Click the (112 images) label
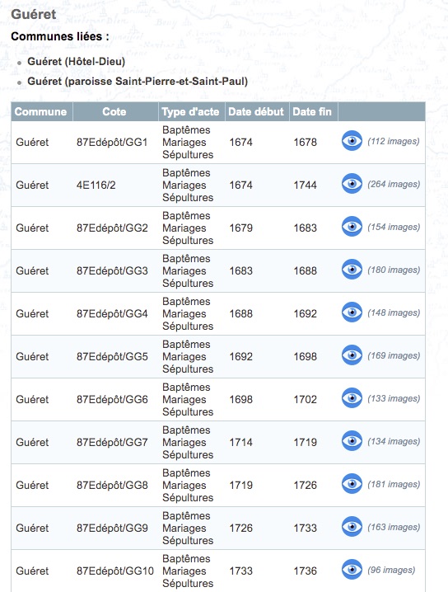Screen dimensions: 448x592 (394, 141)
